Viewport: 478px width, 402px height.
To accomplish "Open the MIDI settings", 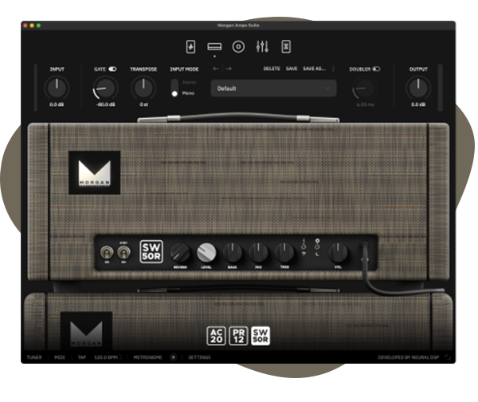I will pyautogui.click(x=60, y=357).
